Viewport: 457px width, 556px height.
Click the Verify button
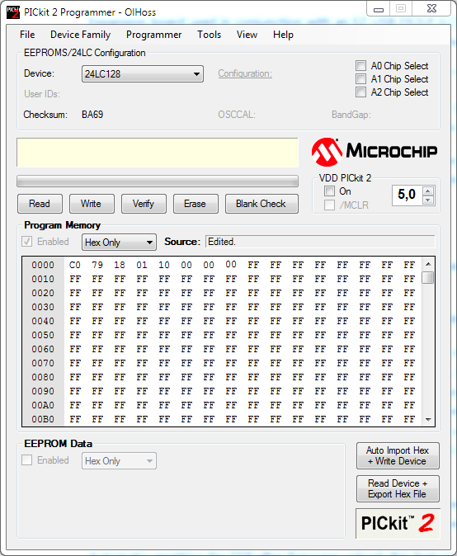pos(144,204)
